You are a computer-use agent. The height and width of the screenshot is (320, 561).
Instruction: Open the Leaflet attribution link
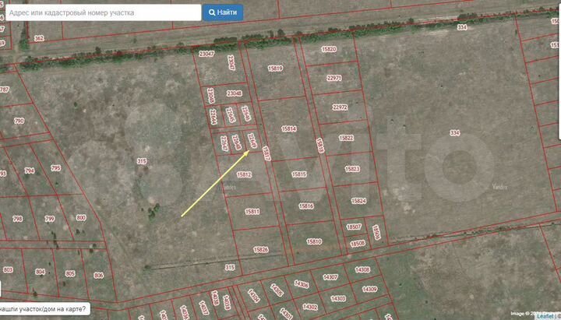(x=549, y=316)
